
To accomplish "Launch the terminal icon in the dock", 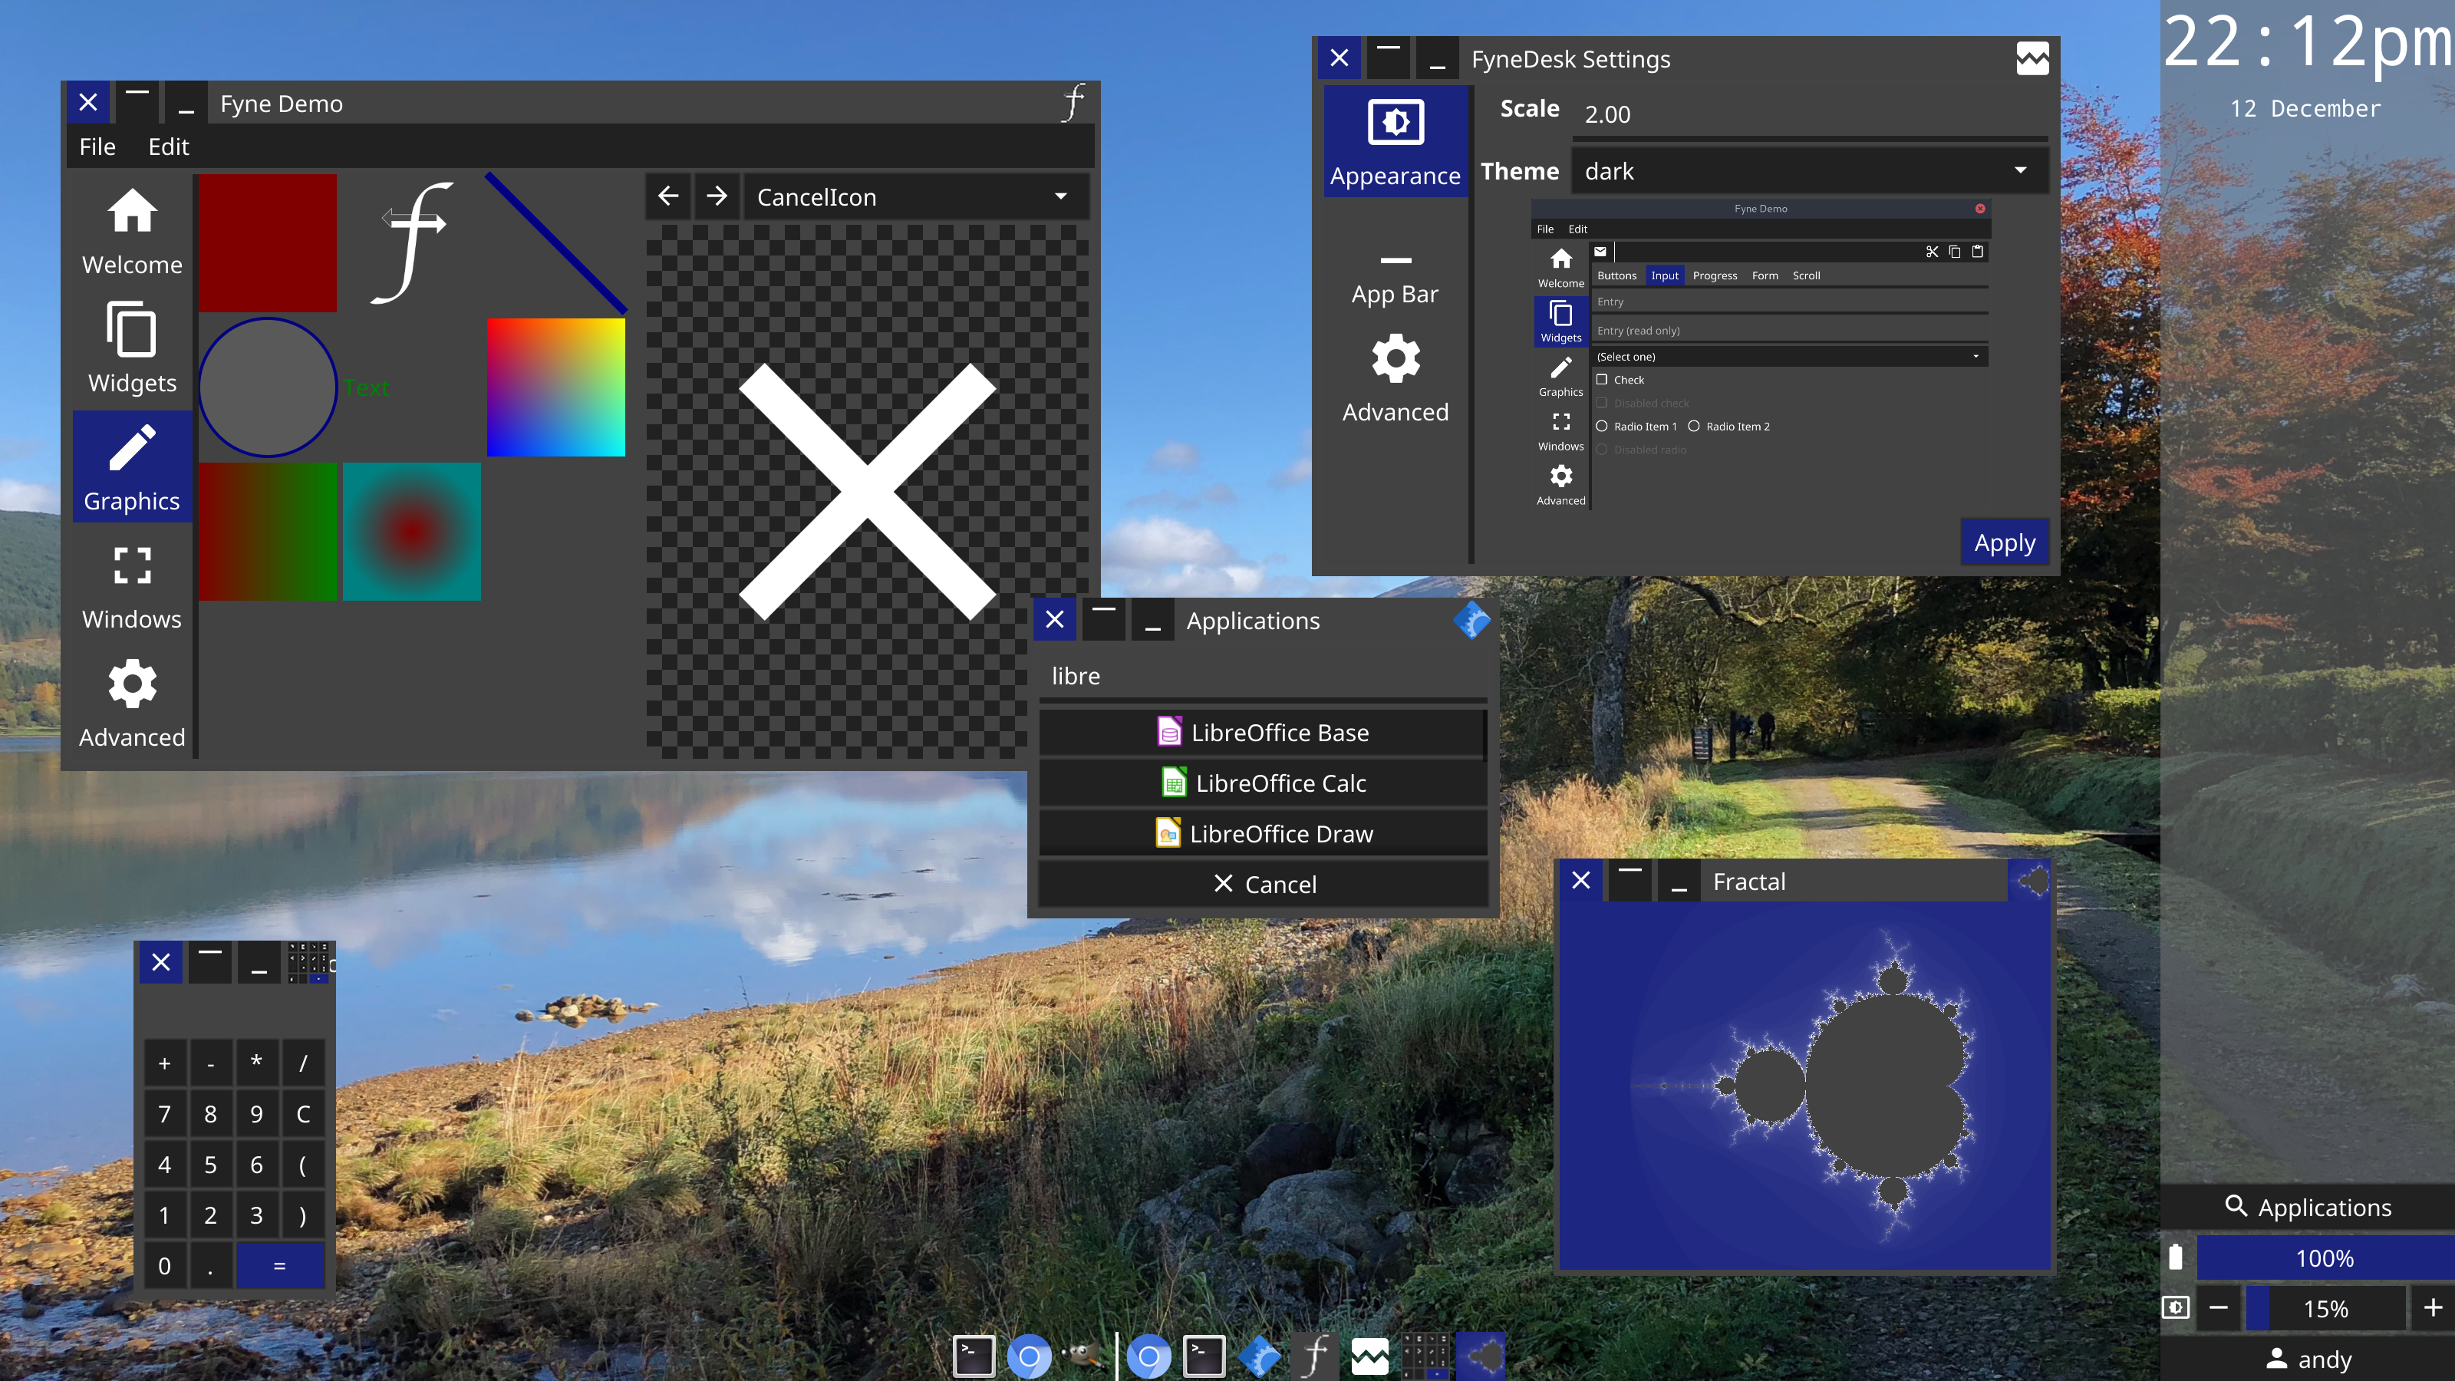I will click(974, 1355).
